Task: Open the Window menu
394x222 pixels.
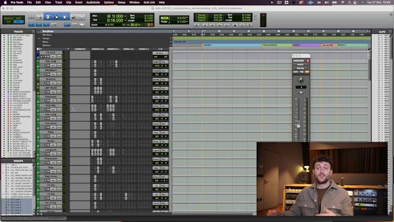Action: pyautogui.click(x=134, y=2)
